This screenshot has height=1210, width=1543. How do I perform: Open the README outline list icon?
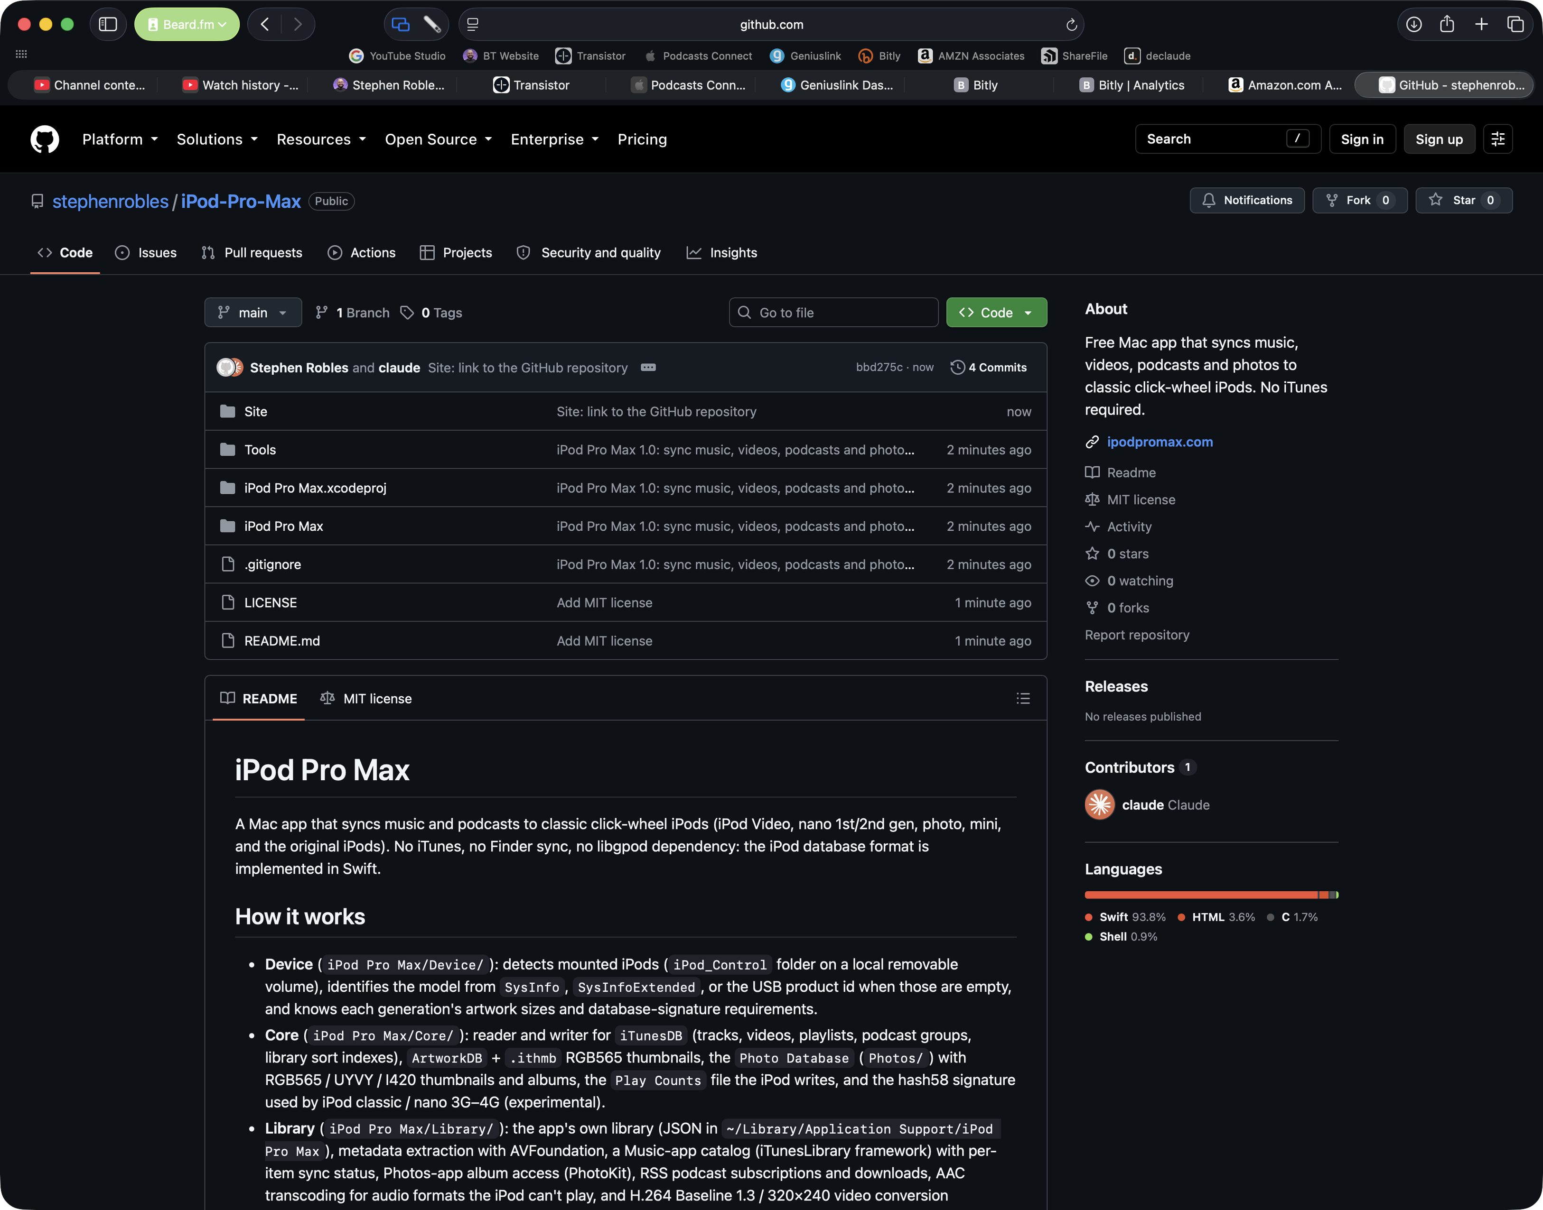tap(1023, 699)
